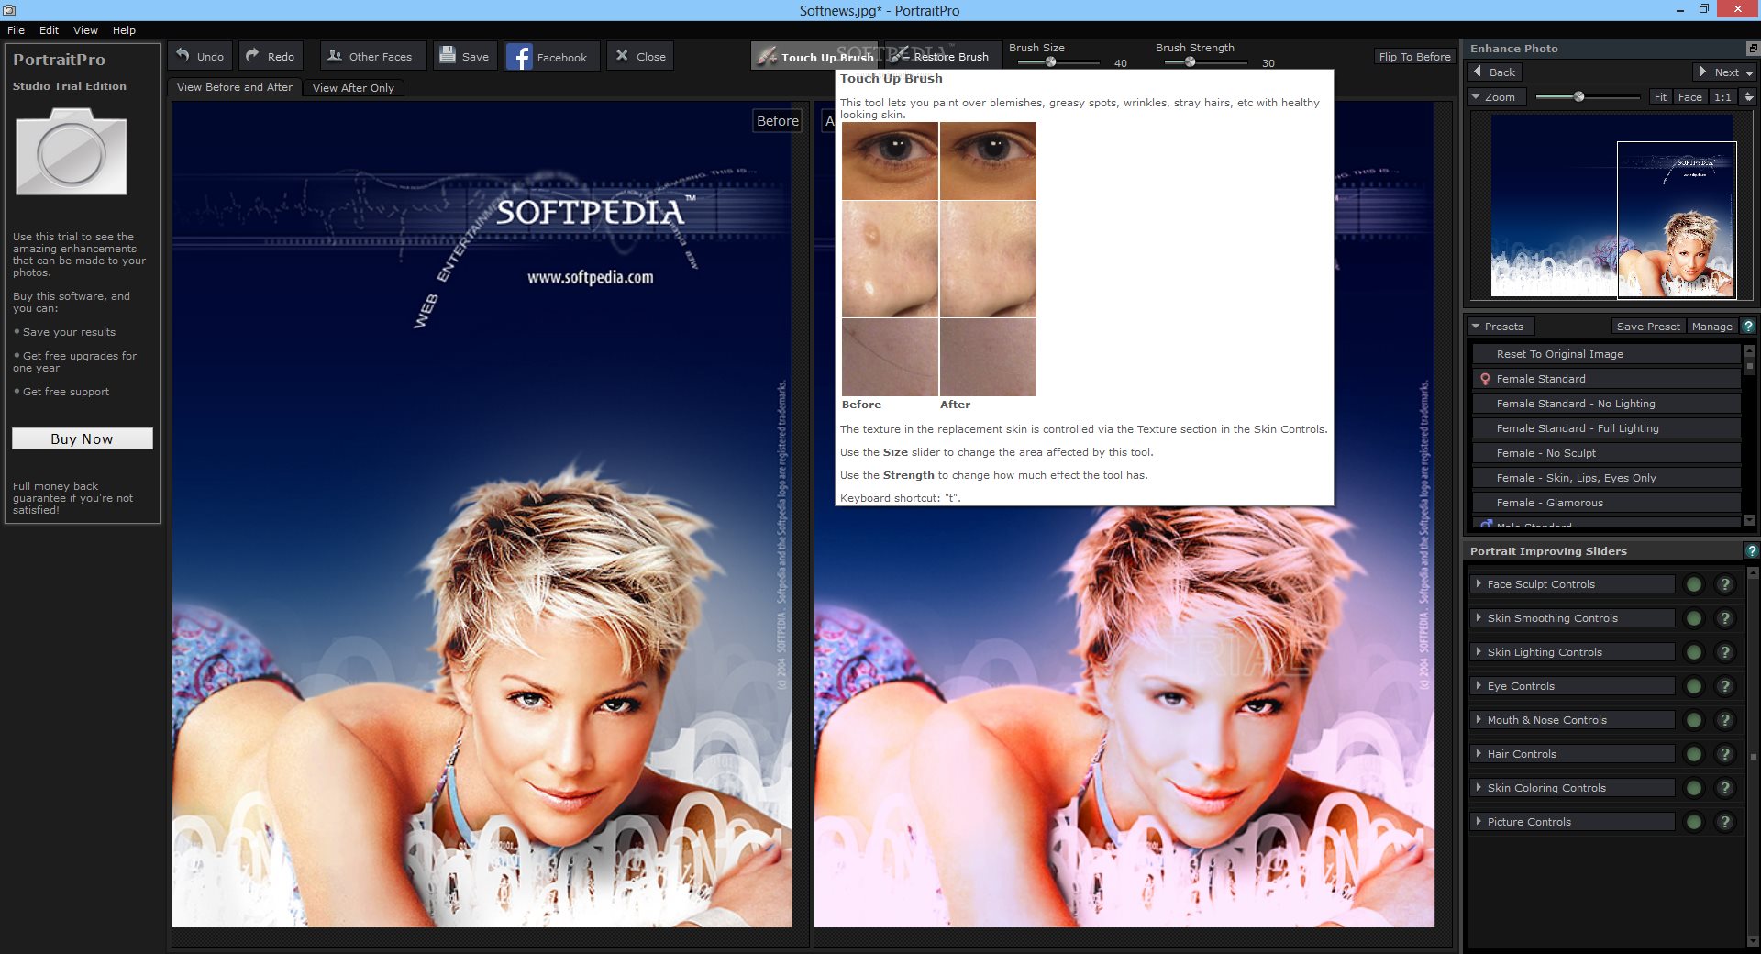Click the Close X icon in the toolbar

point(622,55)
